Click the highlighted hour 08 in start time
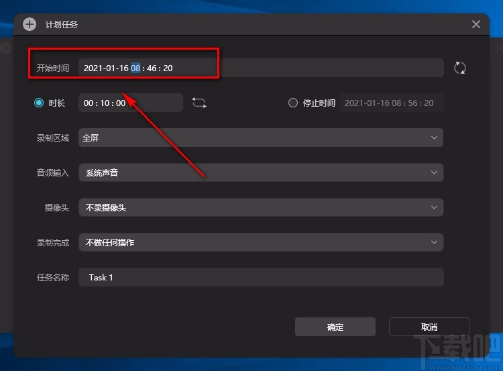 click(x=135, y=68)
